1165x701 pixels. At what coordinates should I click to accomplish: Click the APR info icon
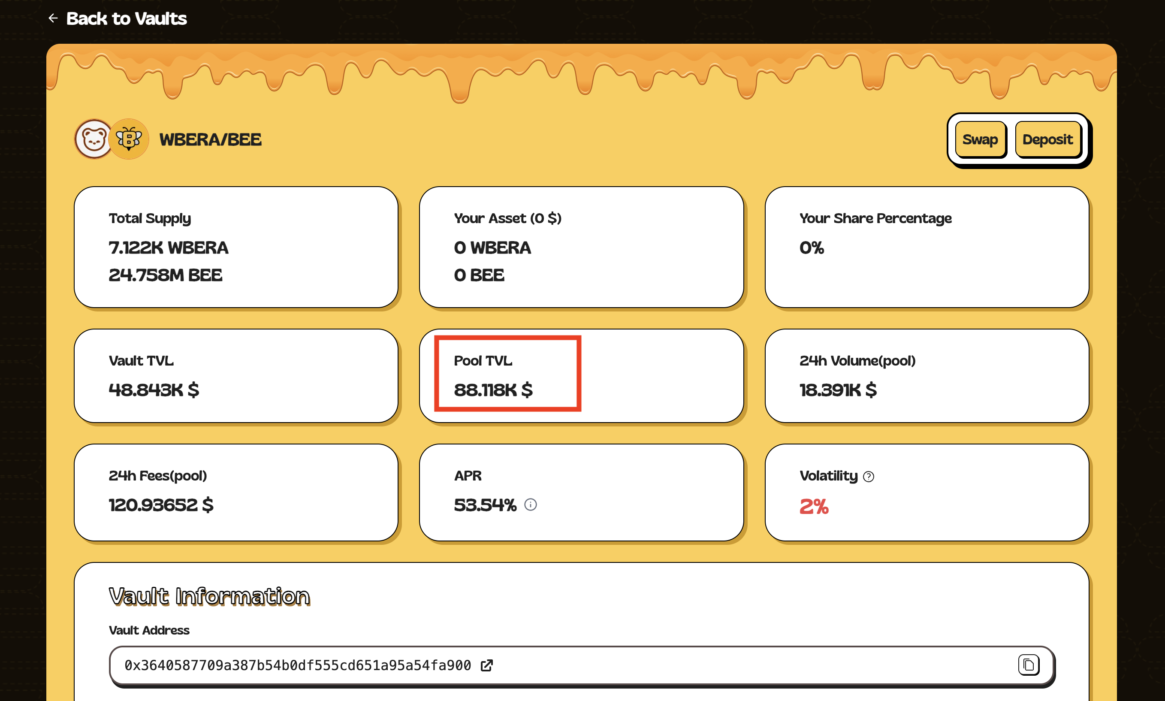pos(530,505)
